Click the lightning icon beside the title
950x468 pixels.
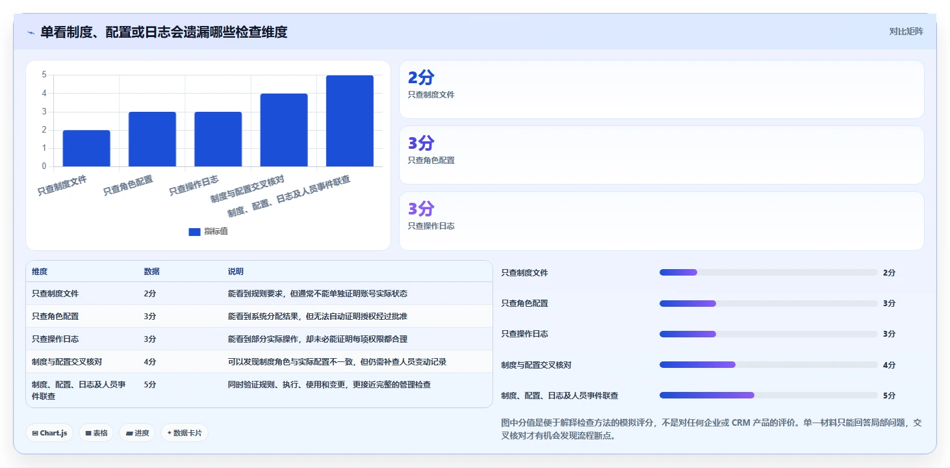[x=31, y=32]
